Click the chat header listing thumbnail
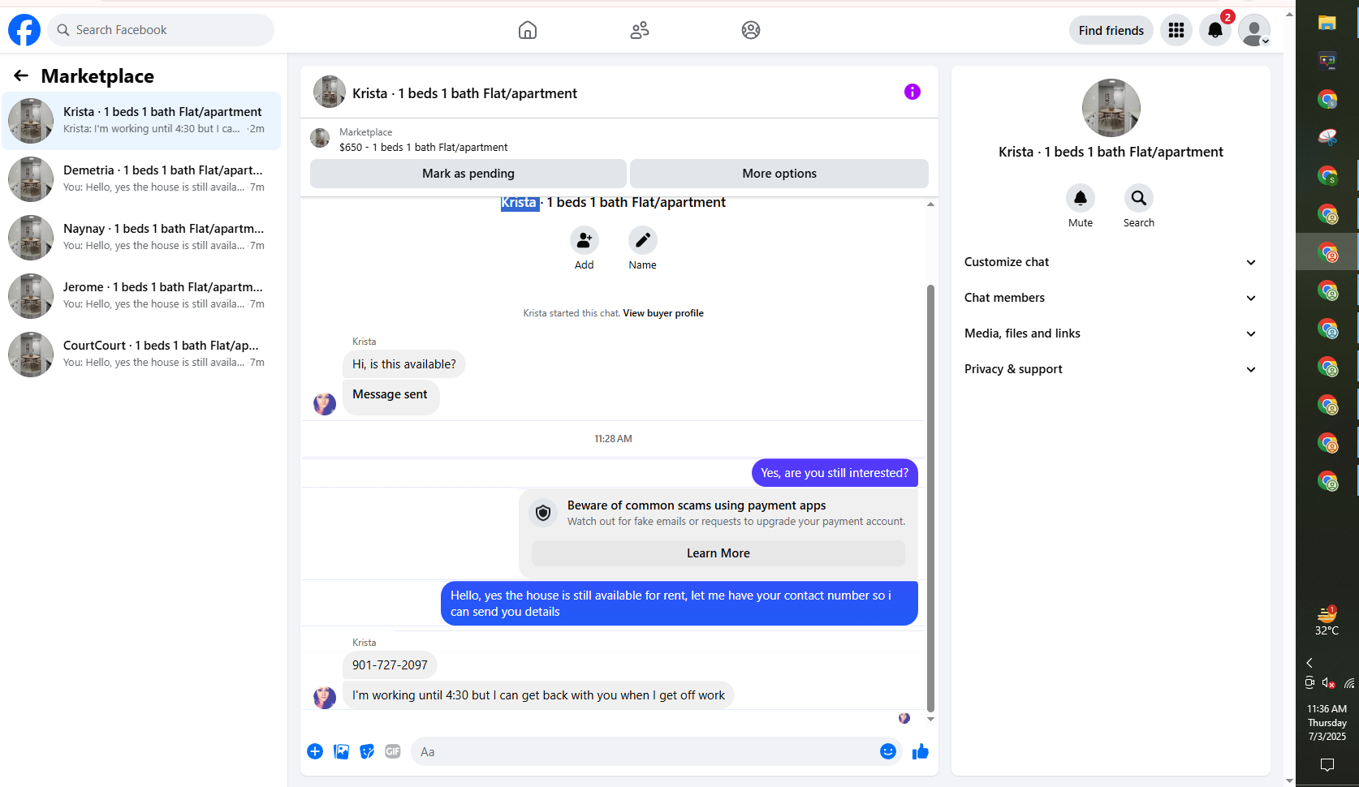 coord(330,92)
